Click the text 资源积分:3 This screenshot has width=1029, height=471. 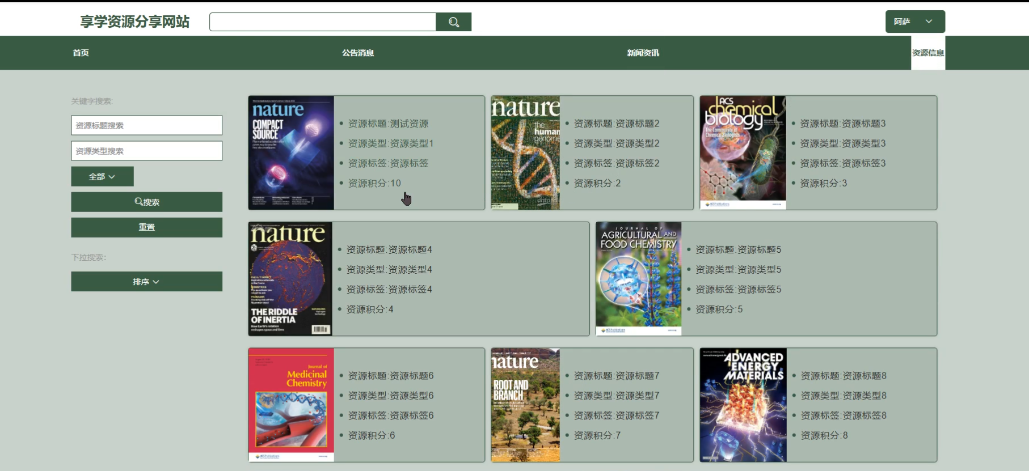[x=823, y=183]
